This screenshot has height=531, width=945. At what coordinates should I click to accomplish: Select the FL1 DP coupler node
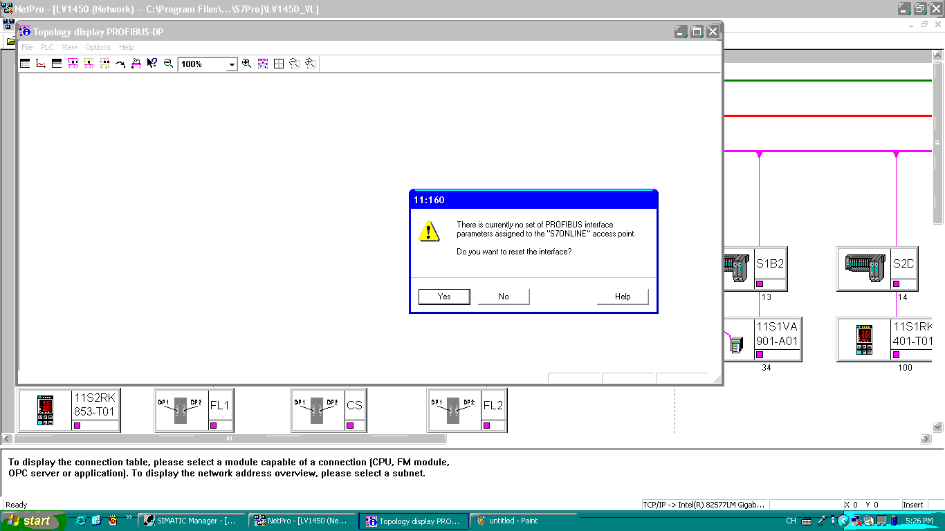coord(194,411)
